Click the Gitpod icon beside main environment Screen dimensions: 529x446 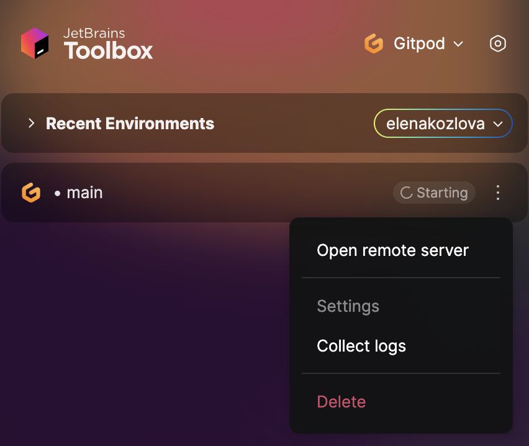coord(31,193)
